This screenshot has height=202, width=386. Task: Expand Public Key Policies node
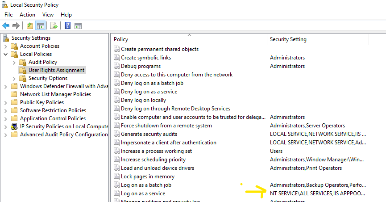tap(6, 103)
